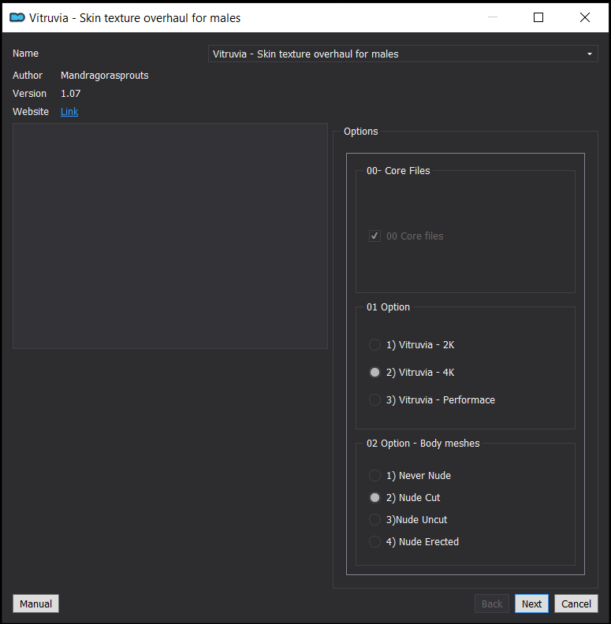The width and height of the screenshot is (611, 624).
Task: Cancel the mod installation
Action: pyautogui.click(x=576, y=604)
